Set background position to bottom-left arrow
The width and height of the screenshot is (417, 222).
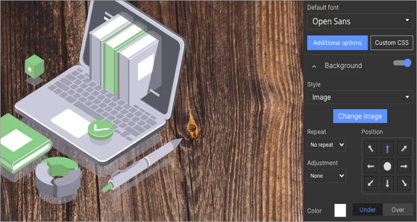371,183
